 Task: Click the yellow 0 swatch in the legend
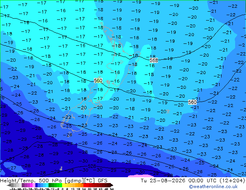[x=63, y=185]
